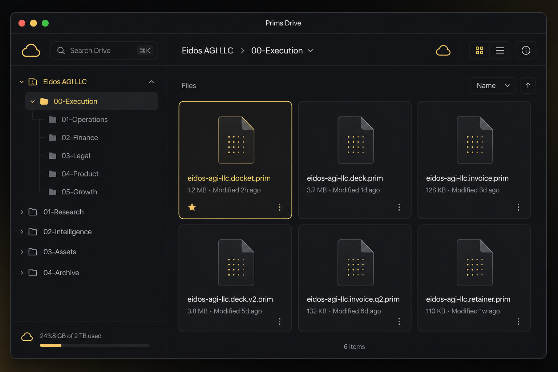Open more options for eidos-agi-llc.invoice.q2.prim

(399, 322)
